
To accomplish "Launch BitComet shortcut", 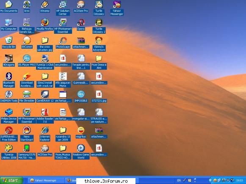I will point(27,43).
